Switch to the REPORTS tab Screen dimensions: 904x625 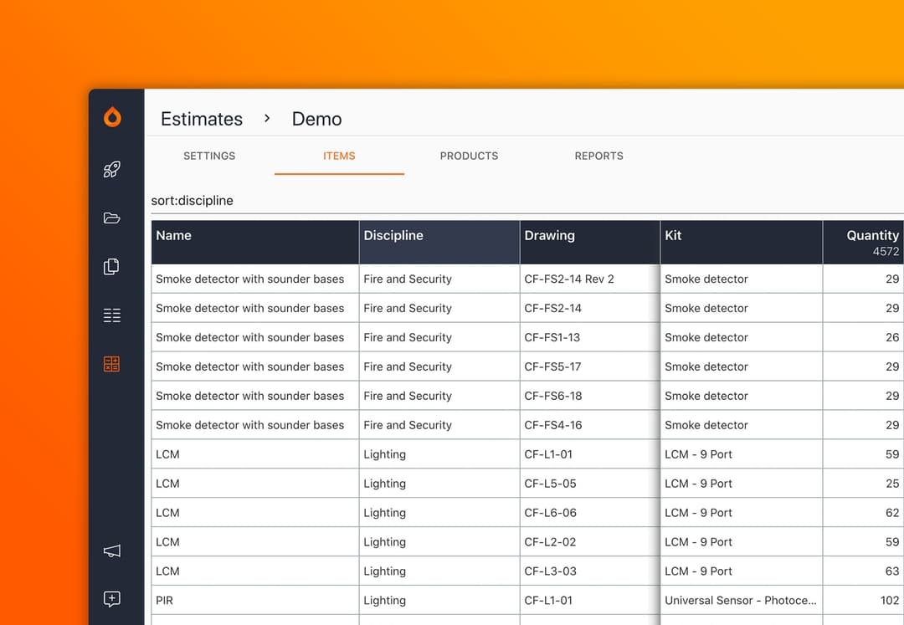point(598,156)
